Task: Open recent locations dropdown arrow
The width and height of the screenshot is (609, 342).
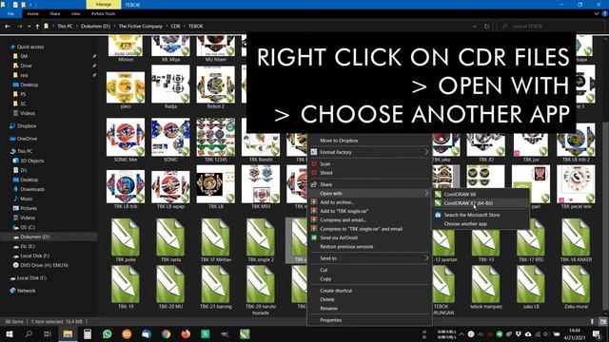Action: [x=29, y=26]
